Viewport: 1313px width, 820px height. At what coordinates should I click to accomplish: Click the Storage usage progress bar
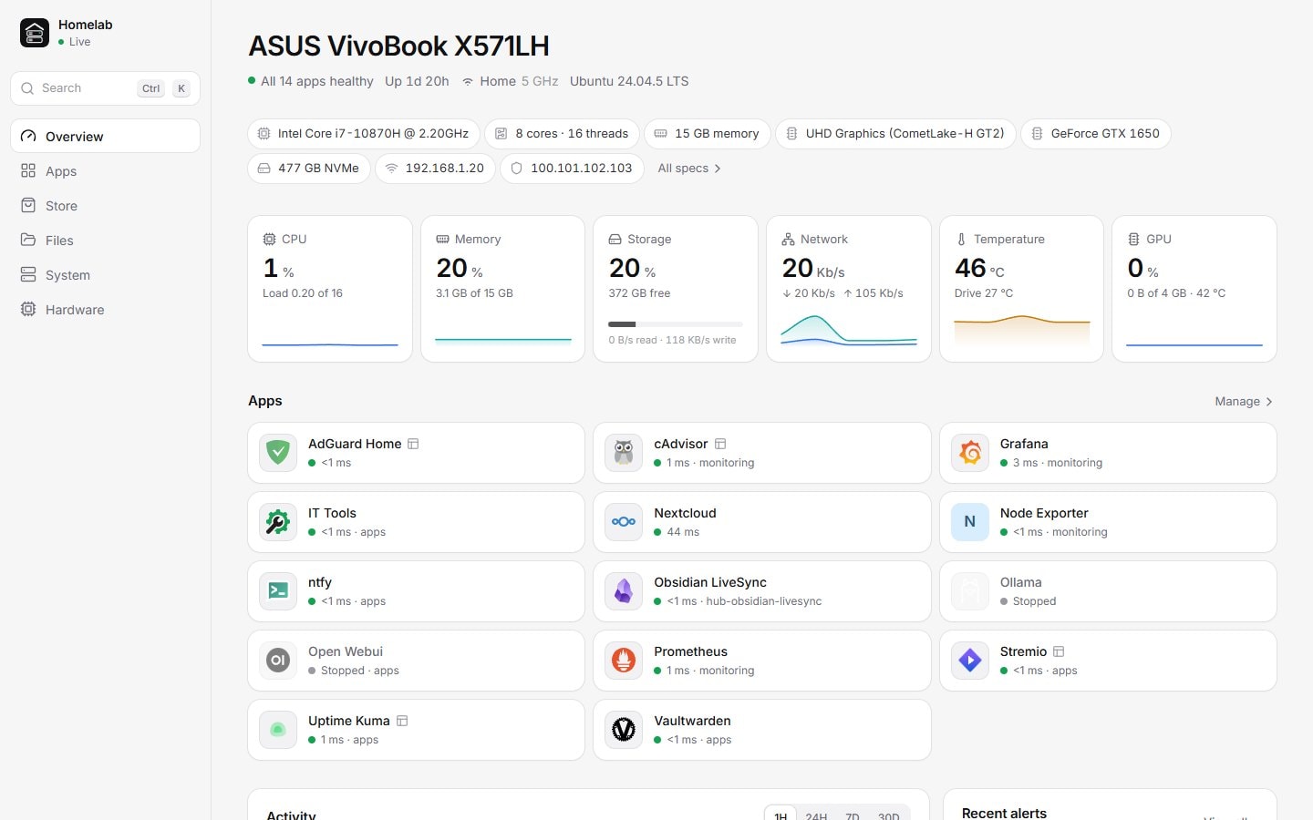pyautogui.click(x=676, y=324)
